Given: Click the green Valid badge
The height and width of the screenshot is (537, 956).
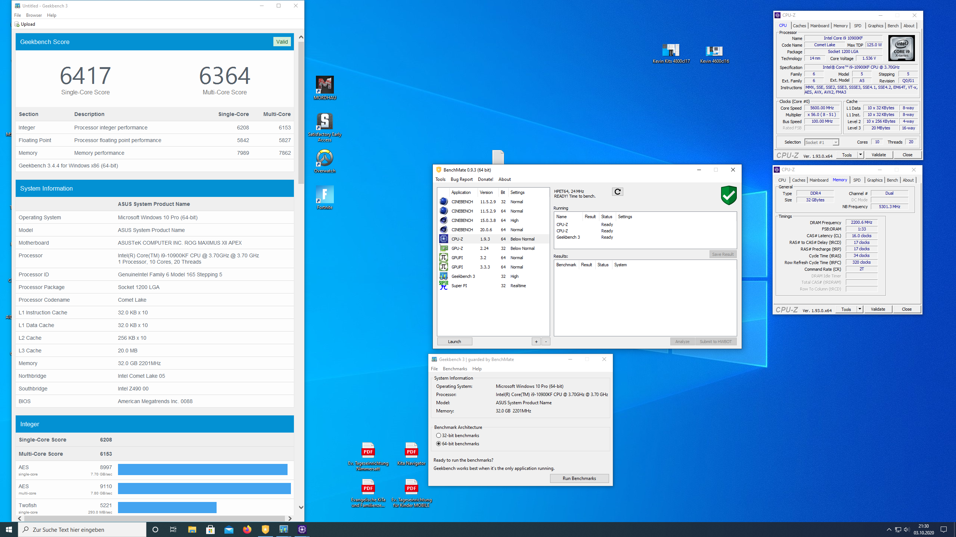Looking at the screenshot, I should coord(282,42).
